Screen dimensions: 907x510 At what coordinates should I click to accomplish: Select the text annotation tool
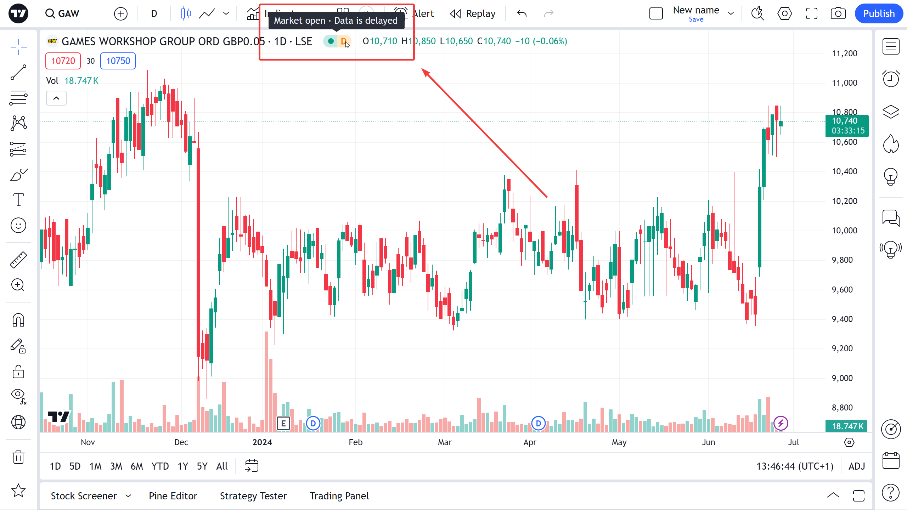[18, 200]
